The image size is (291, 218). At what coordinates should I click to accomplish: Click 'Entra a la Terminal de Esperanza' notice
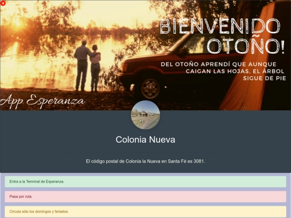[145, 182]
